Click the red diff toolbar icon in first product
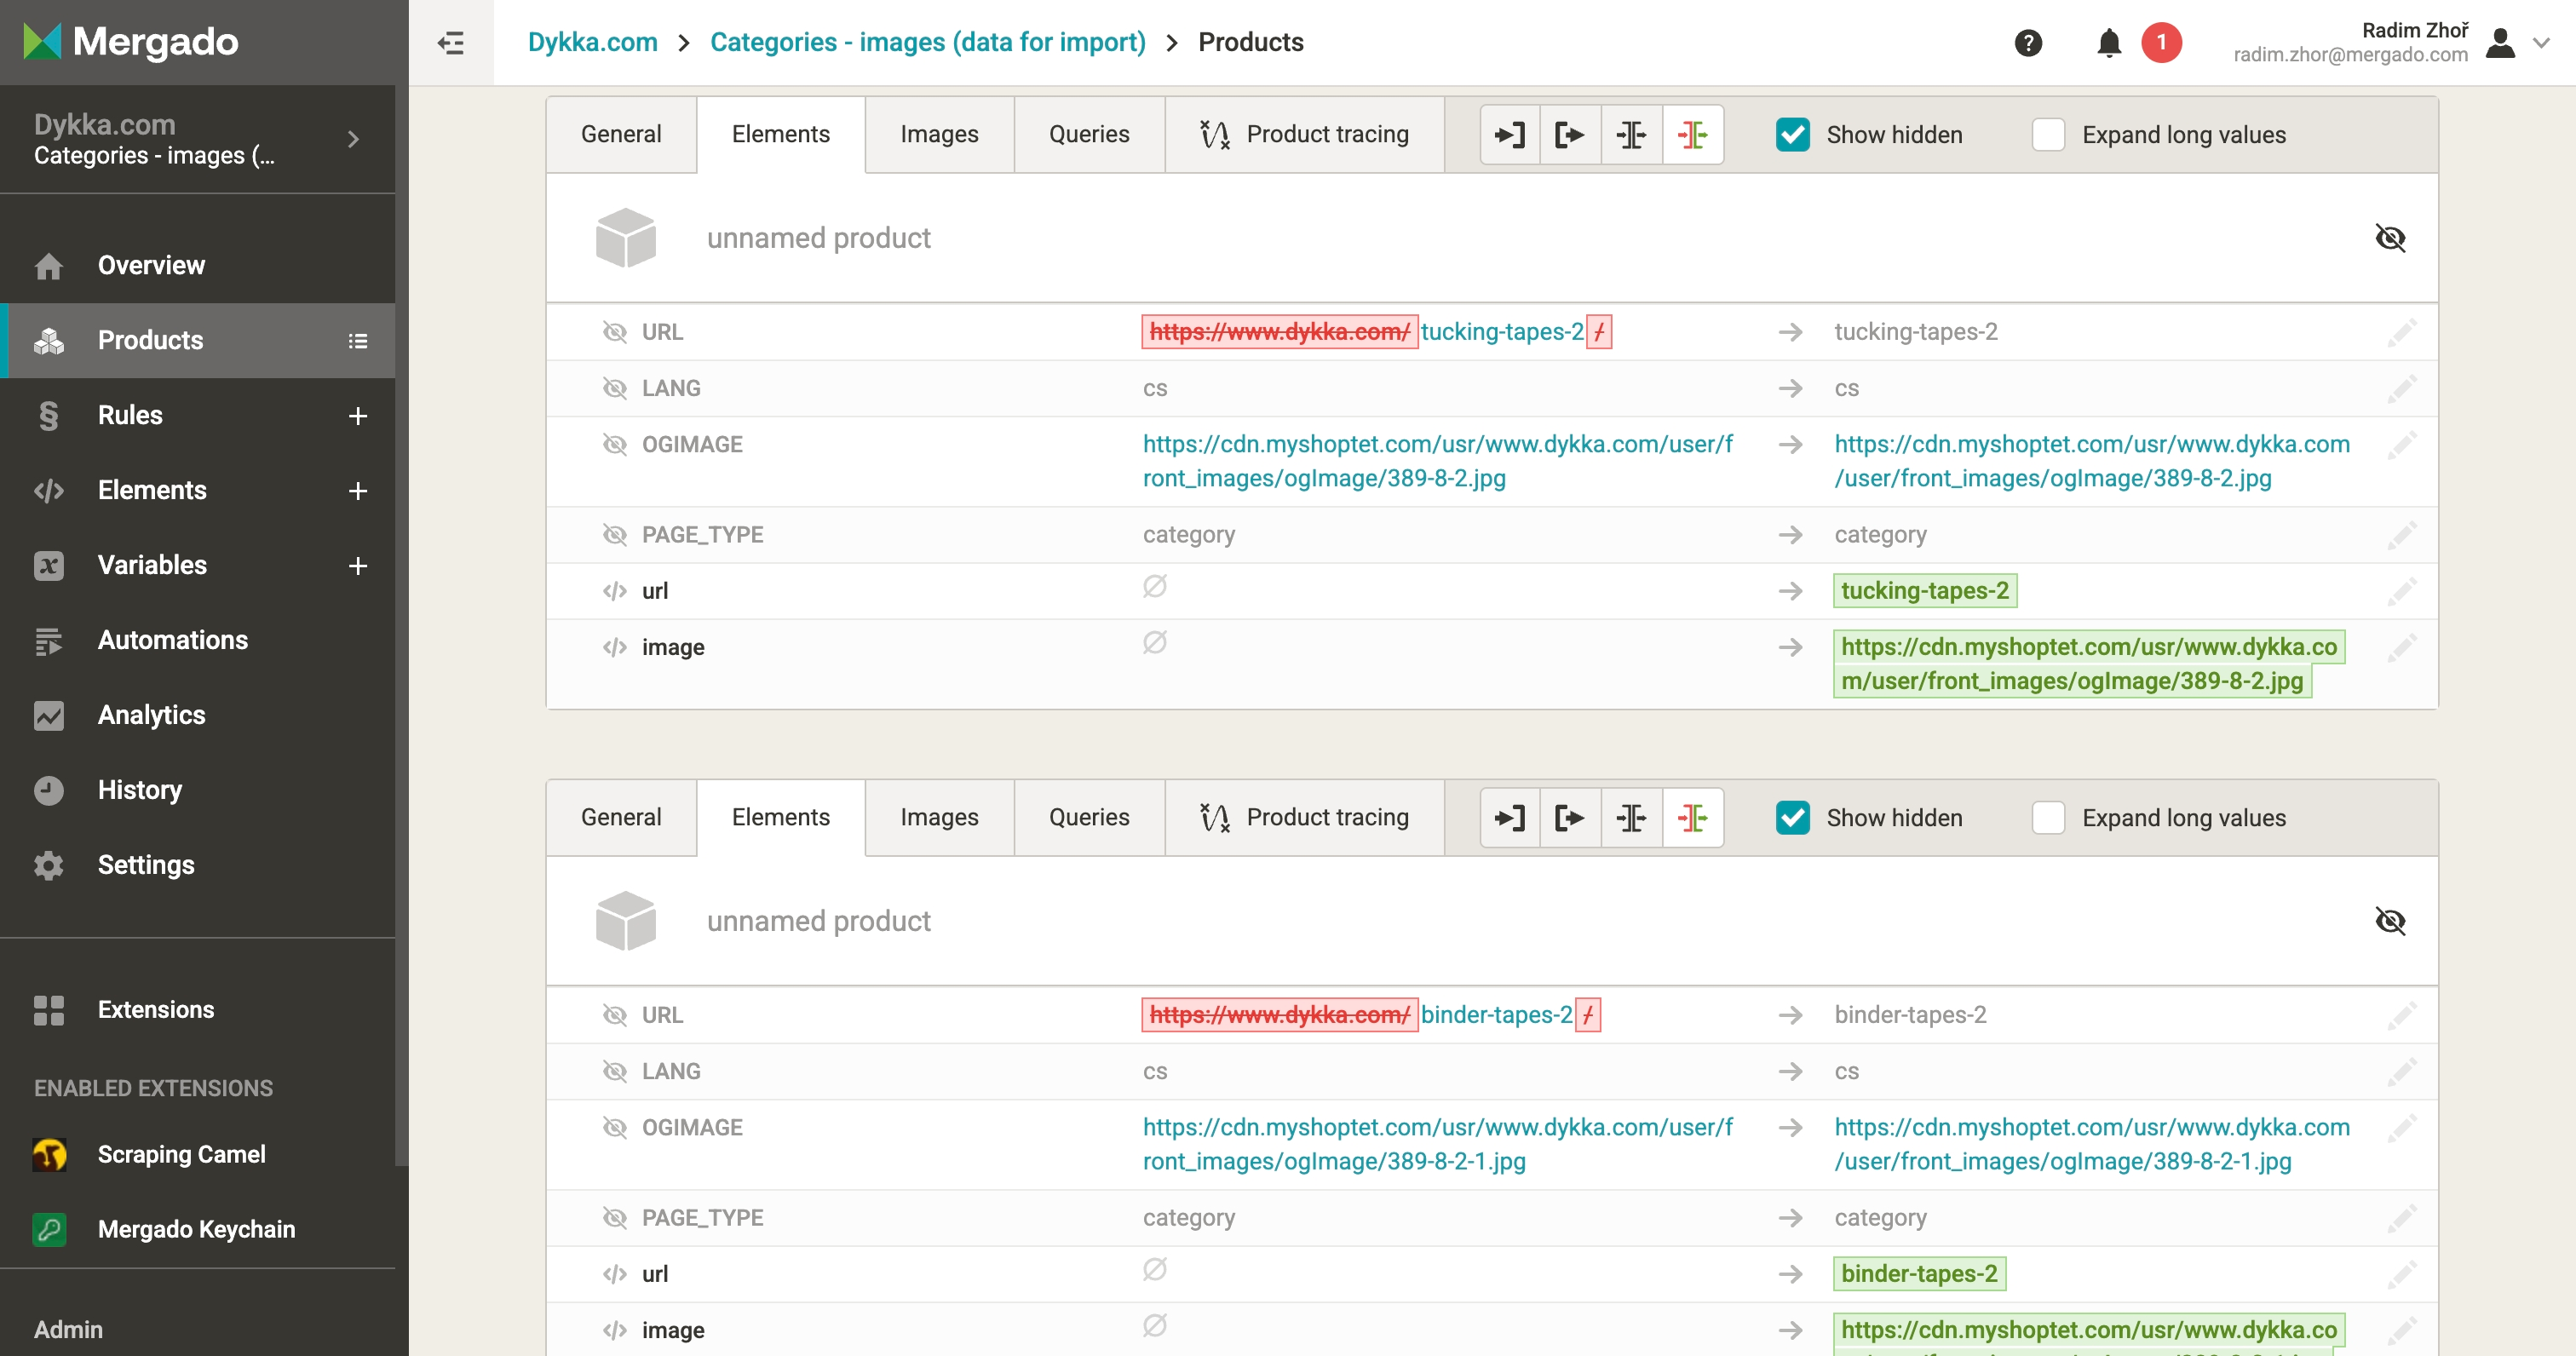The image size is (2576, 1356). (1692, 134)
